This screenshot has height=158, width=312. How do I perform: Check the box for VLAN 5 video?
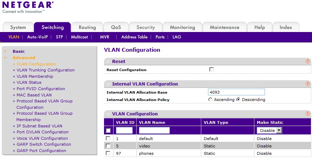pos(108,146)
